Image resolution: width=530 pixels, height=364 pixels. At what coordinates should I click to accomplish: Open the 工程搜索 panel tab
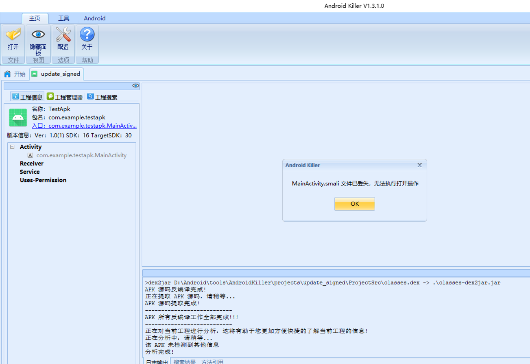(102, 97)
